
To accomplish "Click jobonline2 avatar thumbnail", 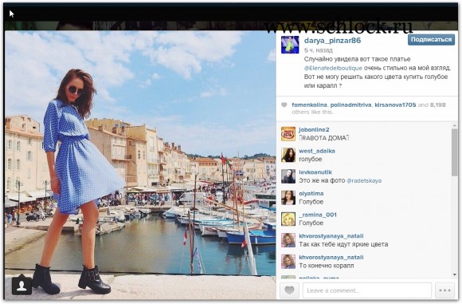I will 288,134.
